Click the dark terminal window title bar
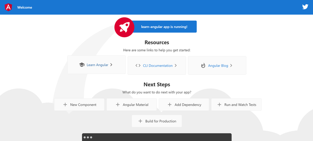This screenshot has width=313, height=141. pos(157,137)
